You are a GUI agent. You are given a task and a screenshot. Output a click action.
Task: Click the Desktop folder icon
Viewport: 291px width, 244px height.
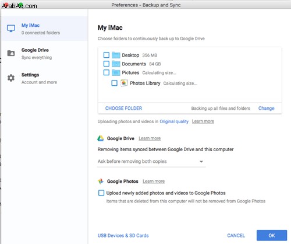(116, 55)
